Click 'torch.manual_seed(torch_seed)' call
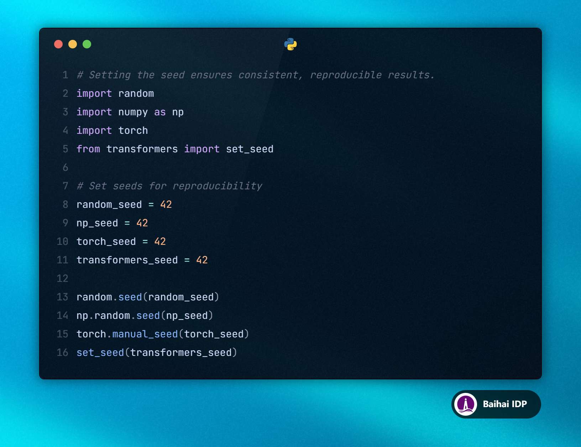The height and width of the screenshot is (447, 581). [x=163, y=334]
